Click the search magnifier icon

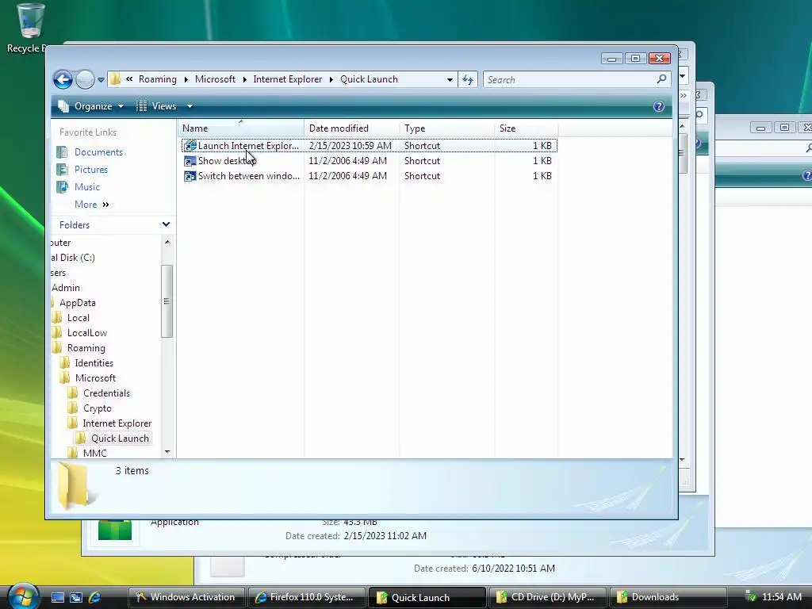click(x=661, y=79)
